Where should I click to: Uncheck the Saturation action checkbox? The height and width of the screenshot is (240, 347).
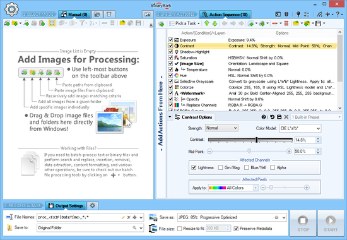(170, 57)
